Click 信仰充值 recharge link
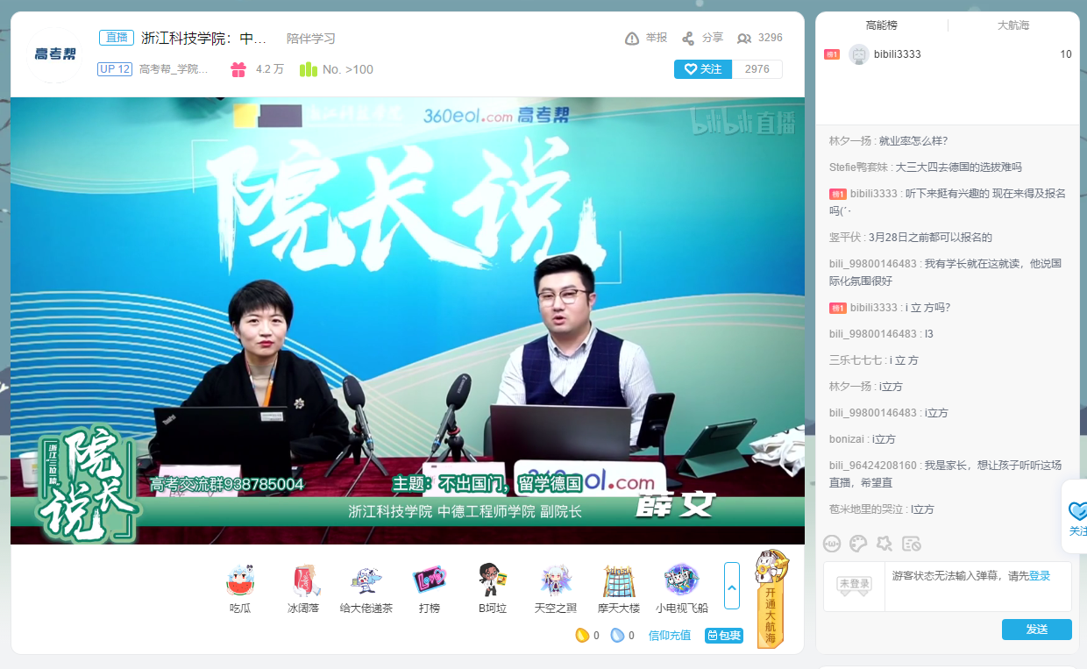This screenshot has width=1087, height=669. click(x=669, y=636)
